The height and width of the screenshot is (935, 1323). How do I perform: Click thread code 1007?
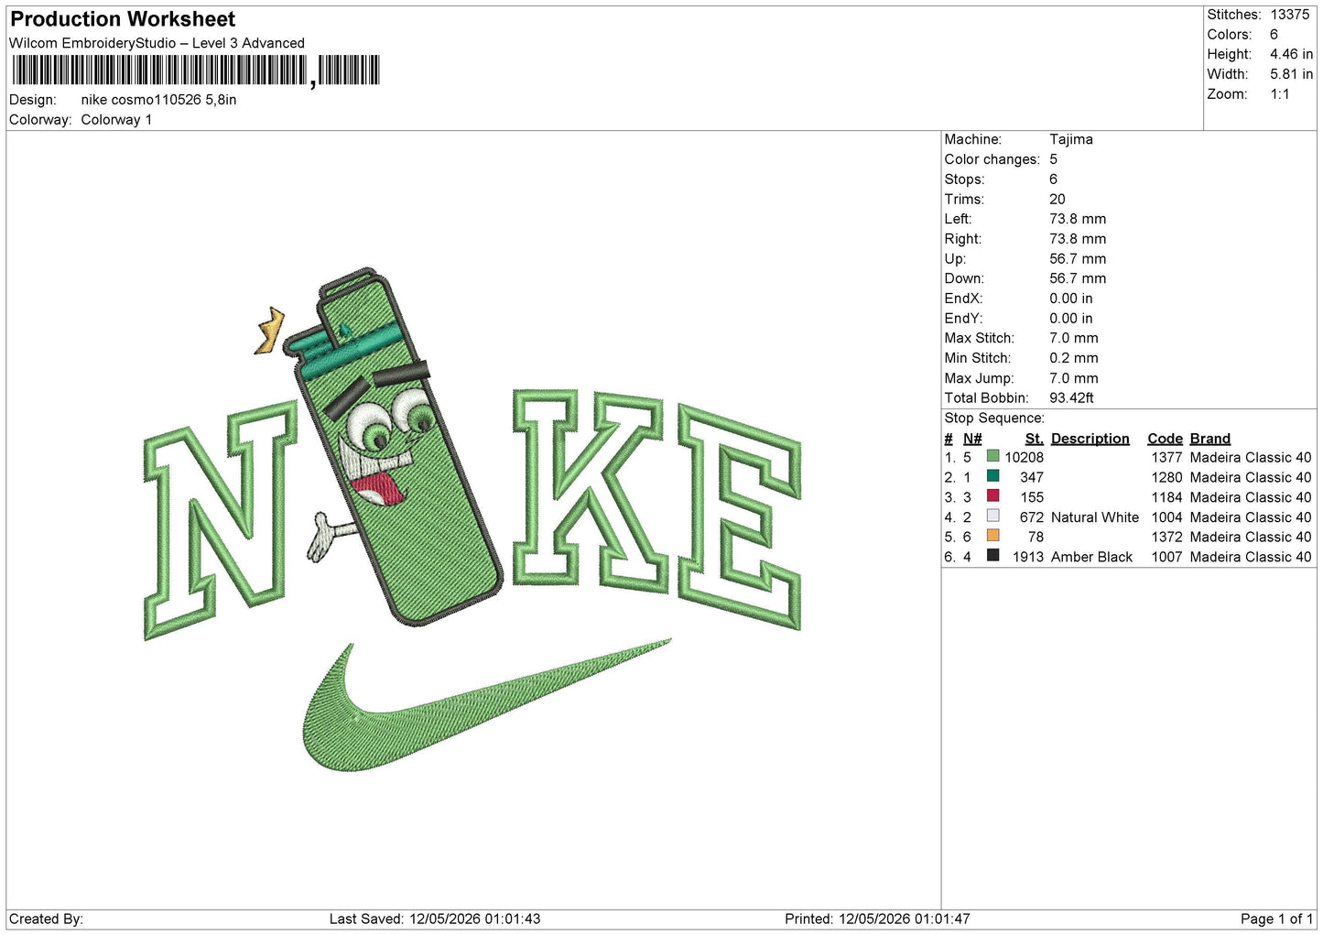click(1166, 558)
